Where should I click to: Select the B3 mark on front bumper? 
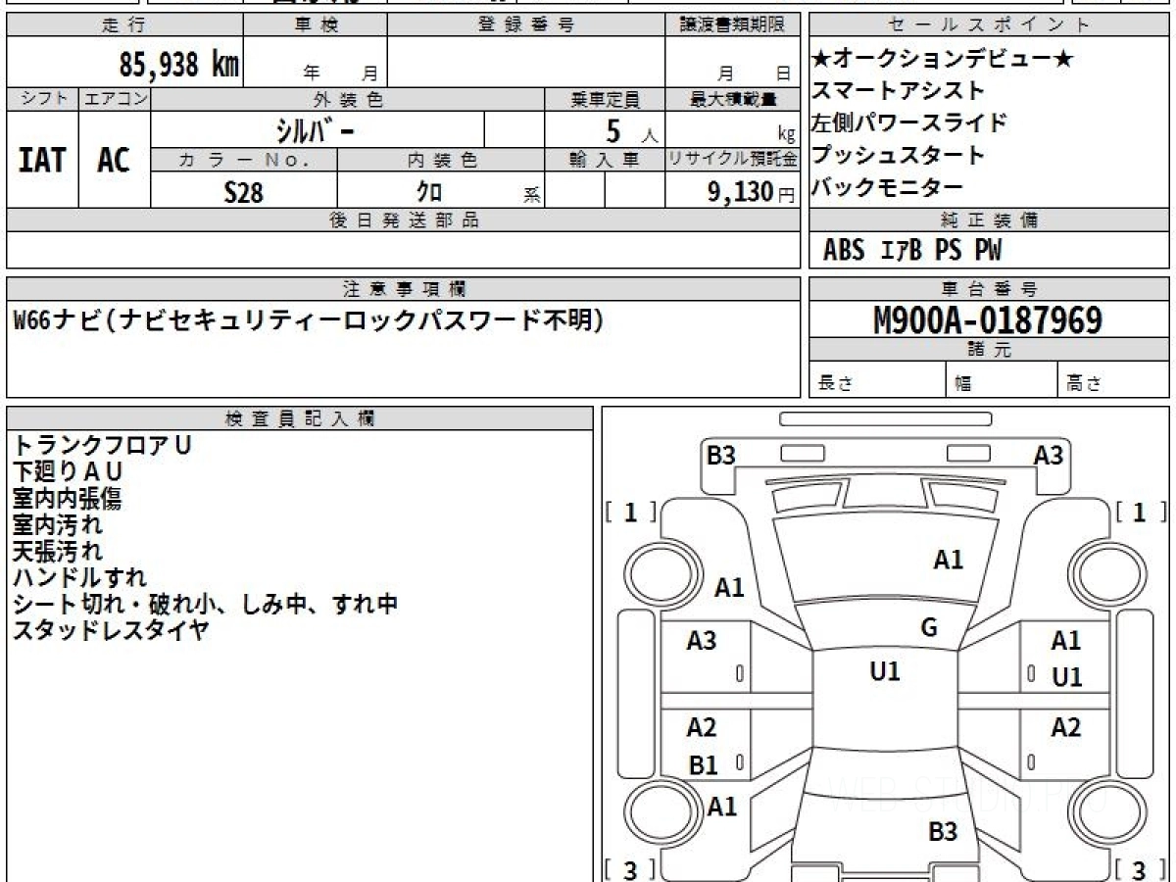click(721, 456)
